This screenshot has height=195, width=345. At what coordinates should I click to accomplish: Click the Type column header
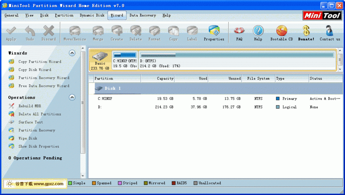point(292,78)
